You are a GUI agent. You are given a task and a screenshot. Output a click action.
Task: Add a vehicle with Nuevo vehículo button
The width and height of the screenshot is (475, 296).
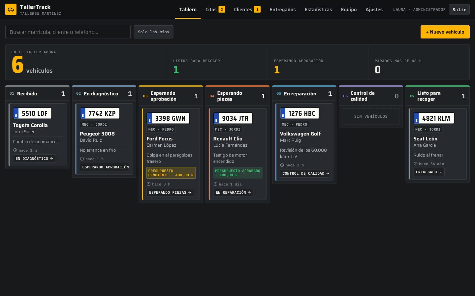pyautogui.click(x=445, y=32)
